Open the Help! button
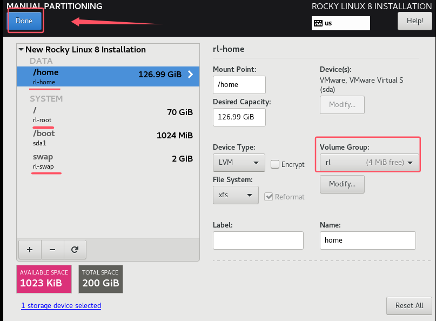This screenshot has height=321, width=436. (x=414, y=21)
